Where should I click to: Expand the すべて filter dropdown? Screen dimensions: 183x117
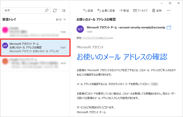pyautogui.click(x=61, y=20)
